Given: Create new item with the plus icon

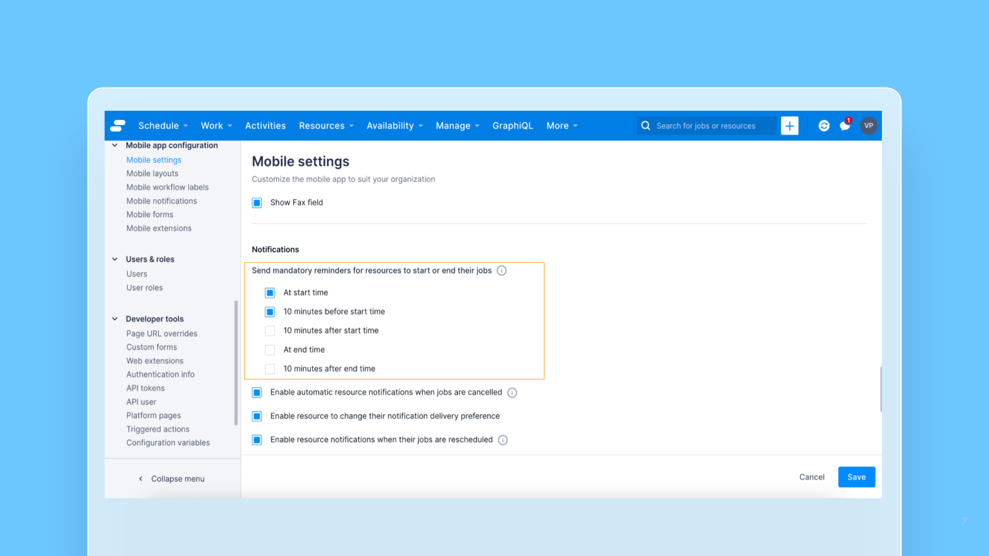Looking at the screenshot, I should click(790, 125).
